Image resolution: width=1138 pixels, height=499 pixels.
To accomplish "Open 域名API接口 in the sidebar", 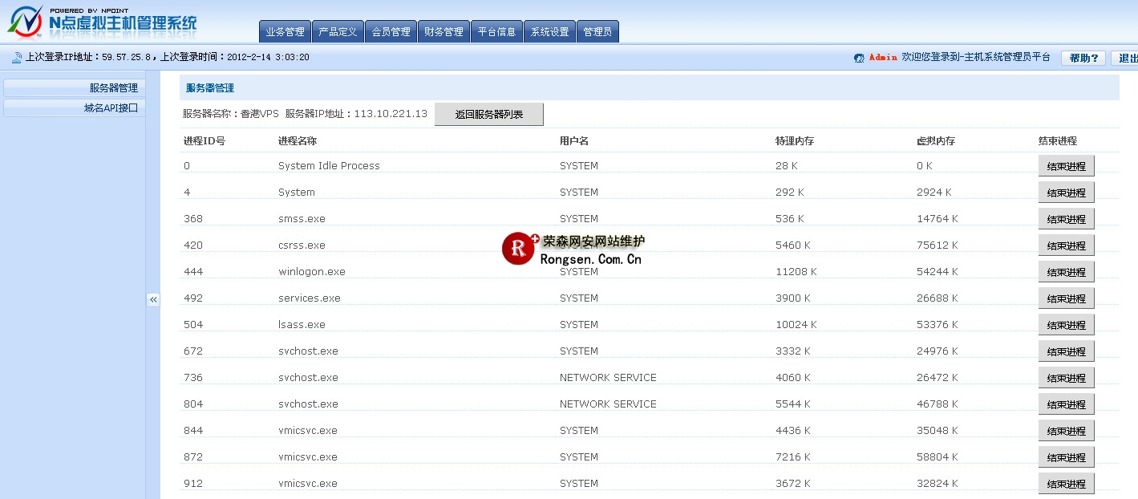I will [75, 108].
